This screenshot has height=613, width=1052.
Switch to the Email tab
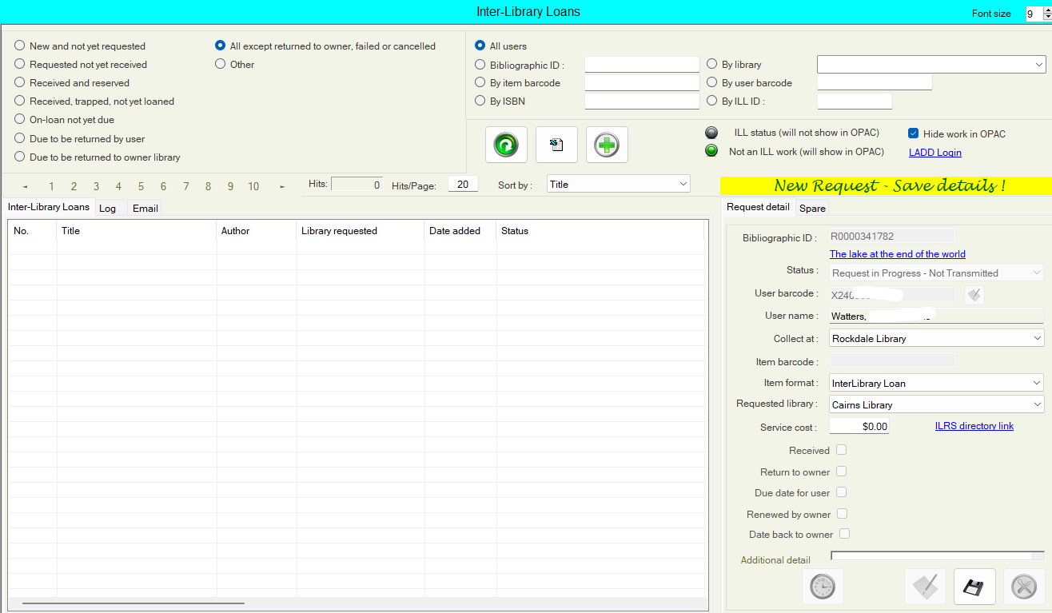(145, 209)
